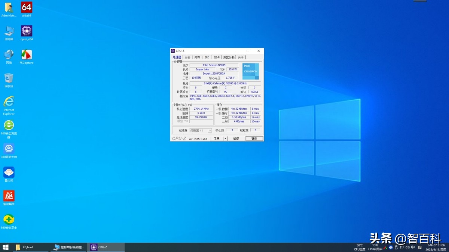The width and height of the screenshot is (449, 252).
Task: Open 360安全浏览器 browser icon
Action: tap(9, 125)
